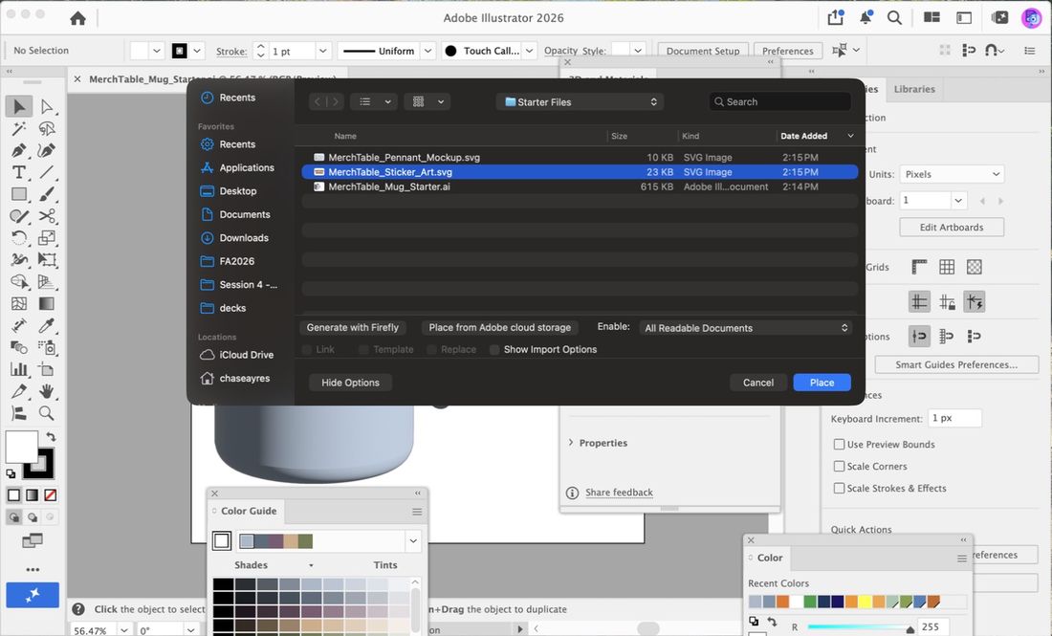Toggle the Link checkbox
The height and width of the screenshot is (636, 1052).
[307, 349]
